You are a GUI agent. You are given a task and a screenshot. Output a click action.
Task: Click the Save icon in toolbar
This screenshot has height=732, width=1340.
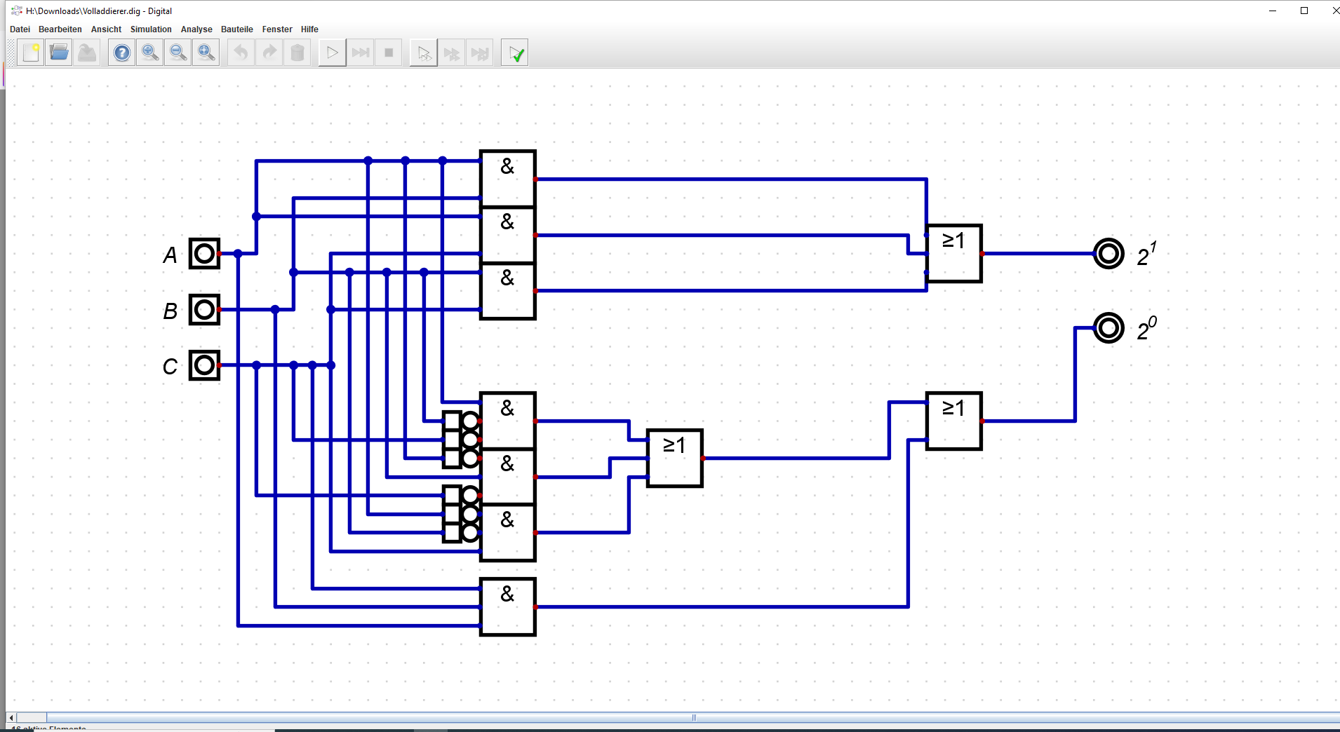[x=87, y=53]
